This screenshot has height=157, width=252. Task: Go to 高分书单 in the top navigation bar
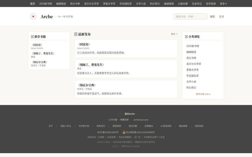click(x=75, y=3)
